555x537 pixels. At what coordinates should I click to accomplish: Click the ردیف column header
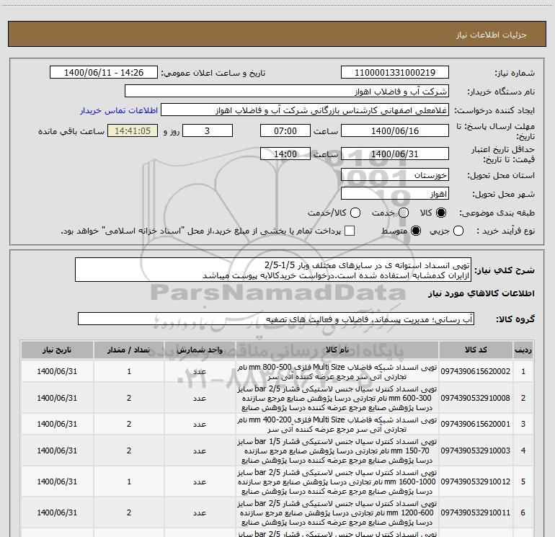pyautogui.click(x=523, y=350)
